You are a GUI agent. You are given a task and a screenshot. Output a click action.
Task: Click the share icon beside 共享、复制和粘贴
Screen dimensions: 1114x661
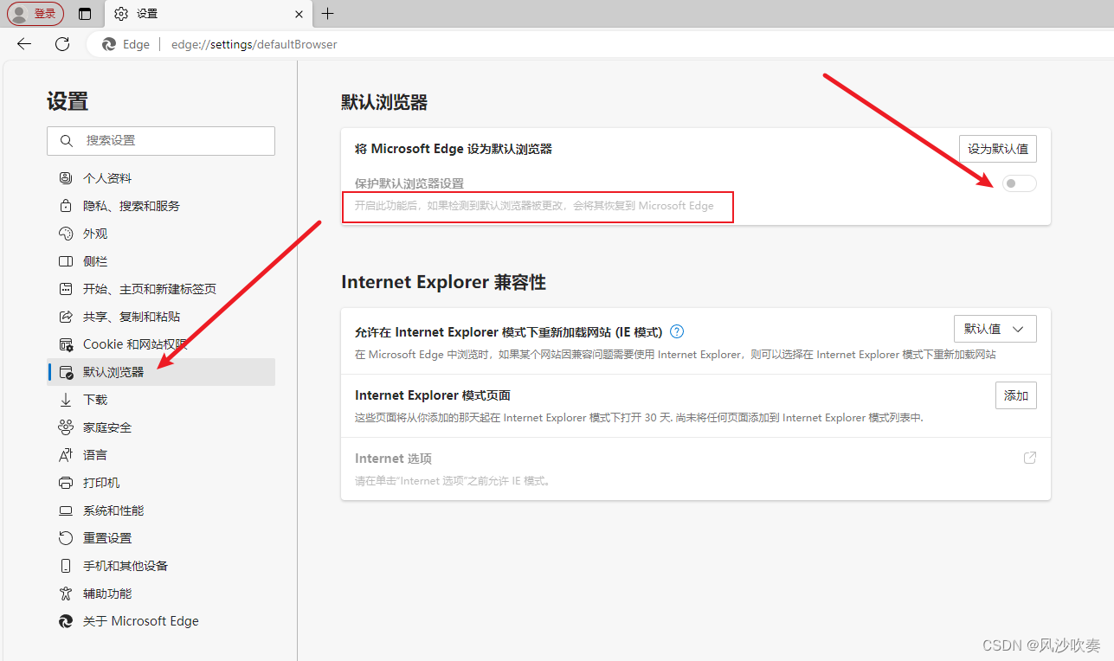(66, 317)
